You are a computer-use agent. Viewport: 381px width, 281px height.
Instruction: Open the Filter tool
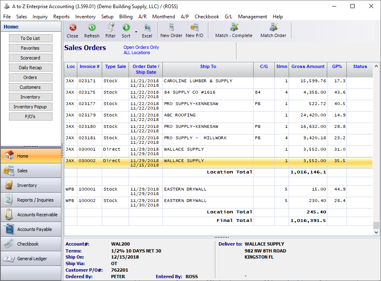pyautogui.click(x=110, y=31)
